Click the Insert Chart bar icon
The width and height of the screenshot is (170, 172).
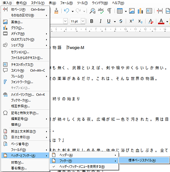(x=140, y=11)
